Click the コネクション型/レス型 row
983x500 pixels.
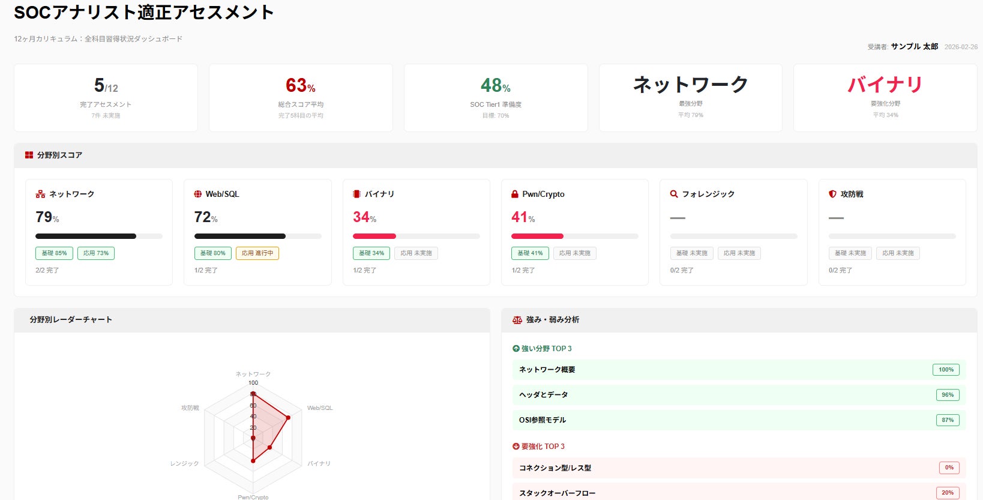(739, 468)
